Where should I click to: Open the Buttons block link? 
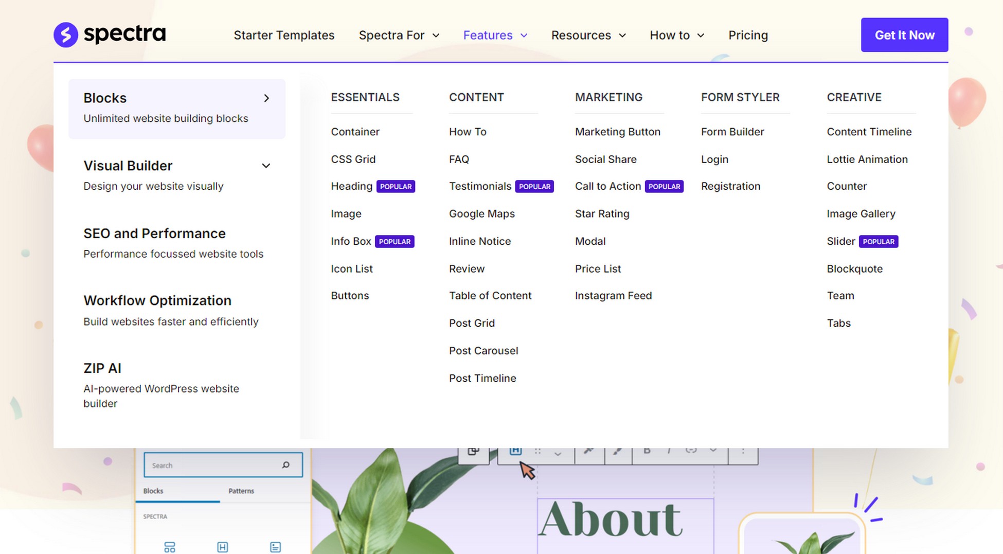coord(350,296)
